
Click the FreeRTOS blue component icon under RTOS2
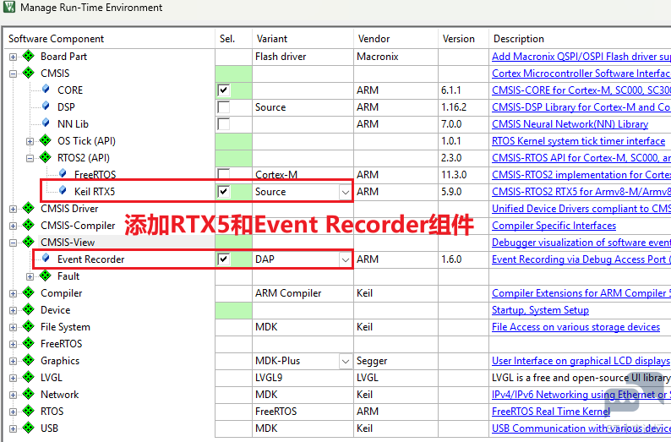tap(63, 173)
